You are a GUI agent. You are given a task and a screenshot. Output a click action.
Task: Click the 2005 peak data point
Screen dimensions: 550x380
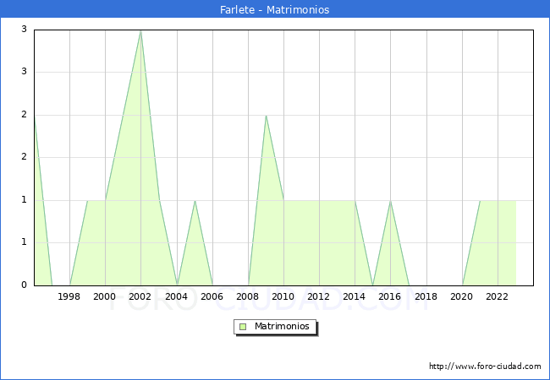click(195, 200)
